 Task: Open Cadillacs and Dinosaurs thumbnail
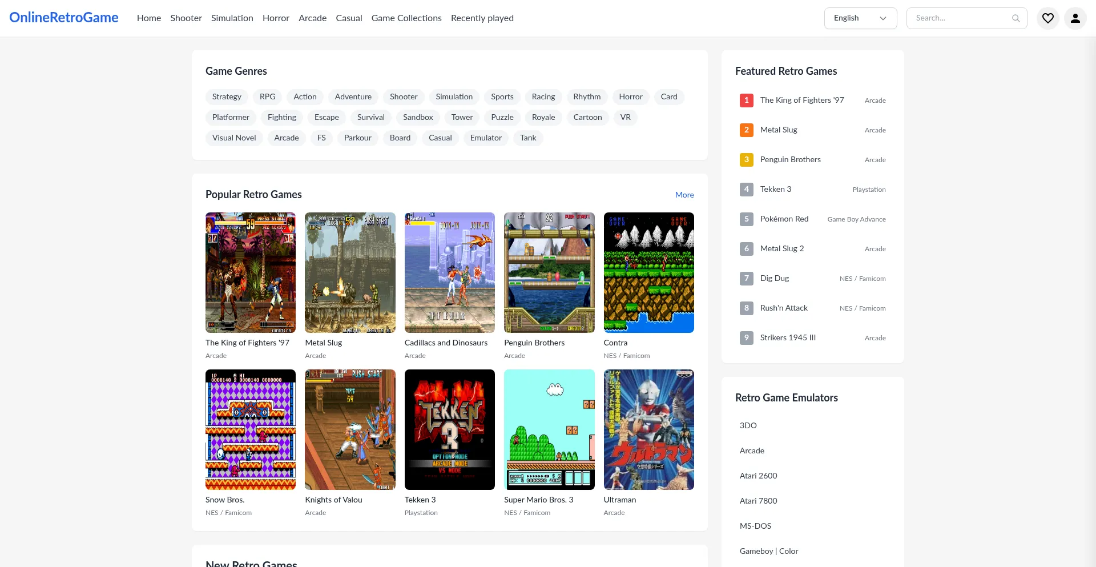450,273
